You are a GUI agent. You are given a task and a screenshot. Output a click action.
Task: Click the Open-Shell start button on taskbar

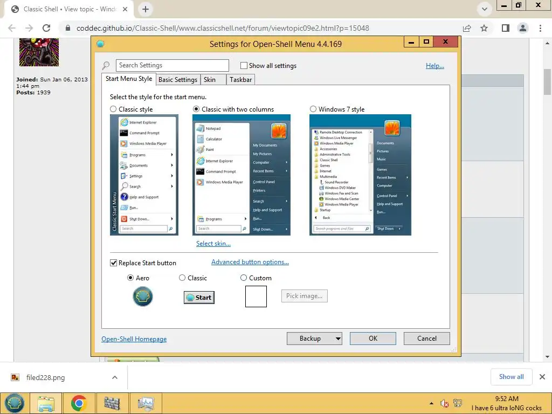click(x=14, y=403)
